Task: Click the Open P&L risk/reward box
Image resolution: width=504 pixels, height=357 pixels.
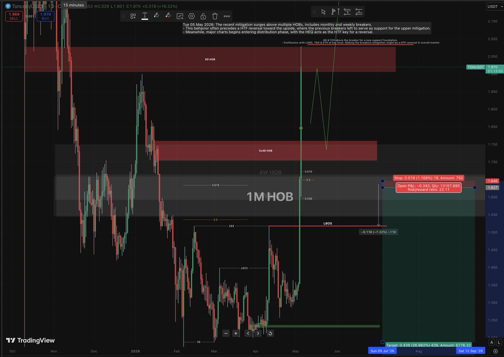Action: click(428, 187)
